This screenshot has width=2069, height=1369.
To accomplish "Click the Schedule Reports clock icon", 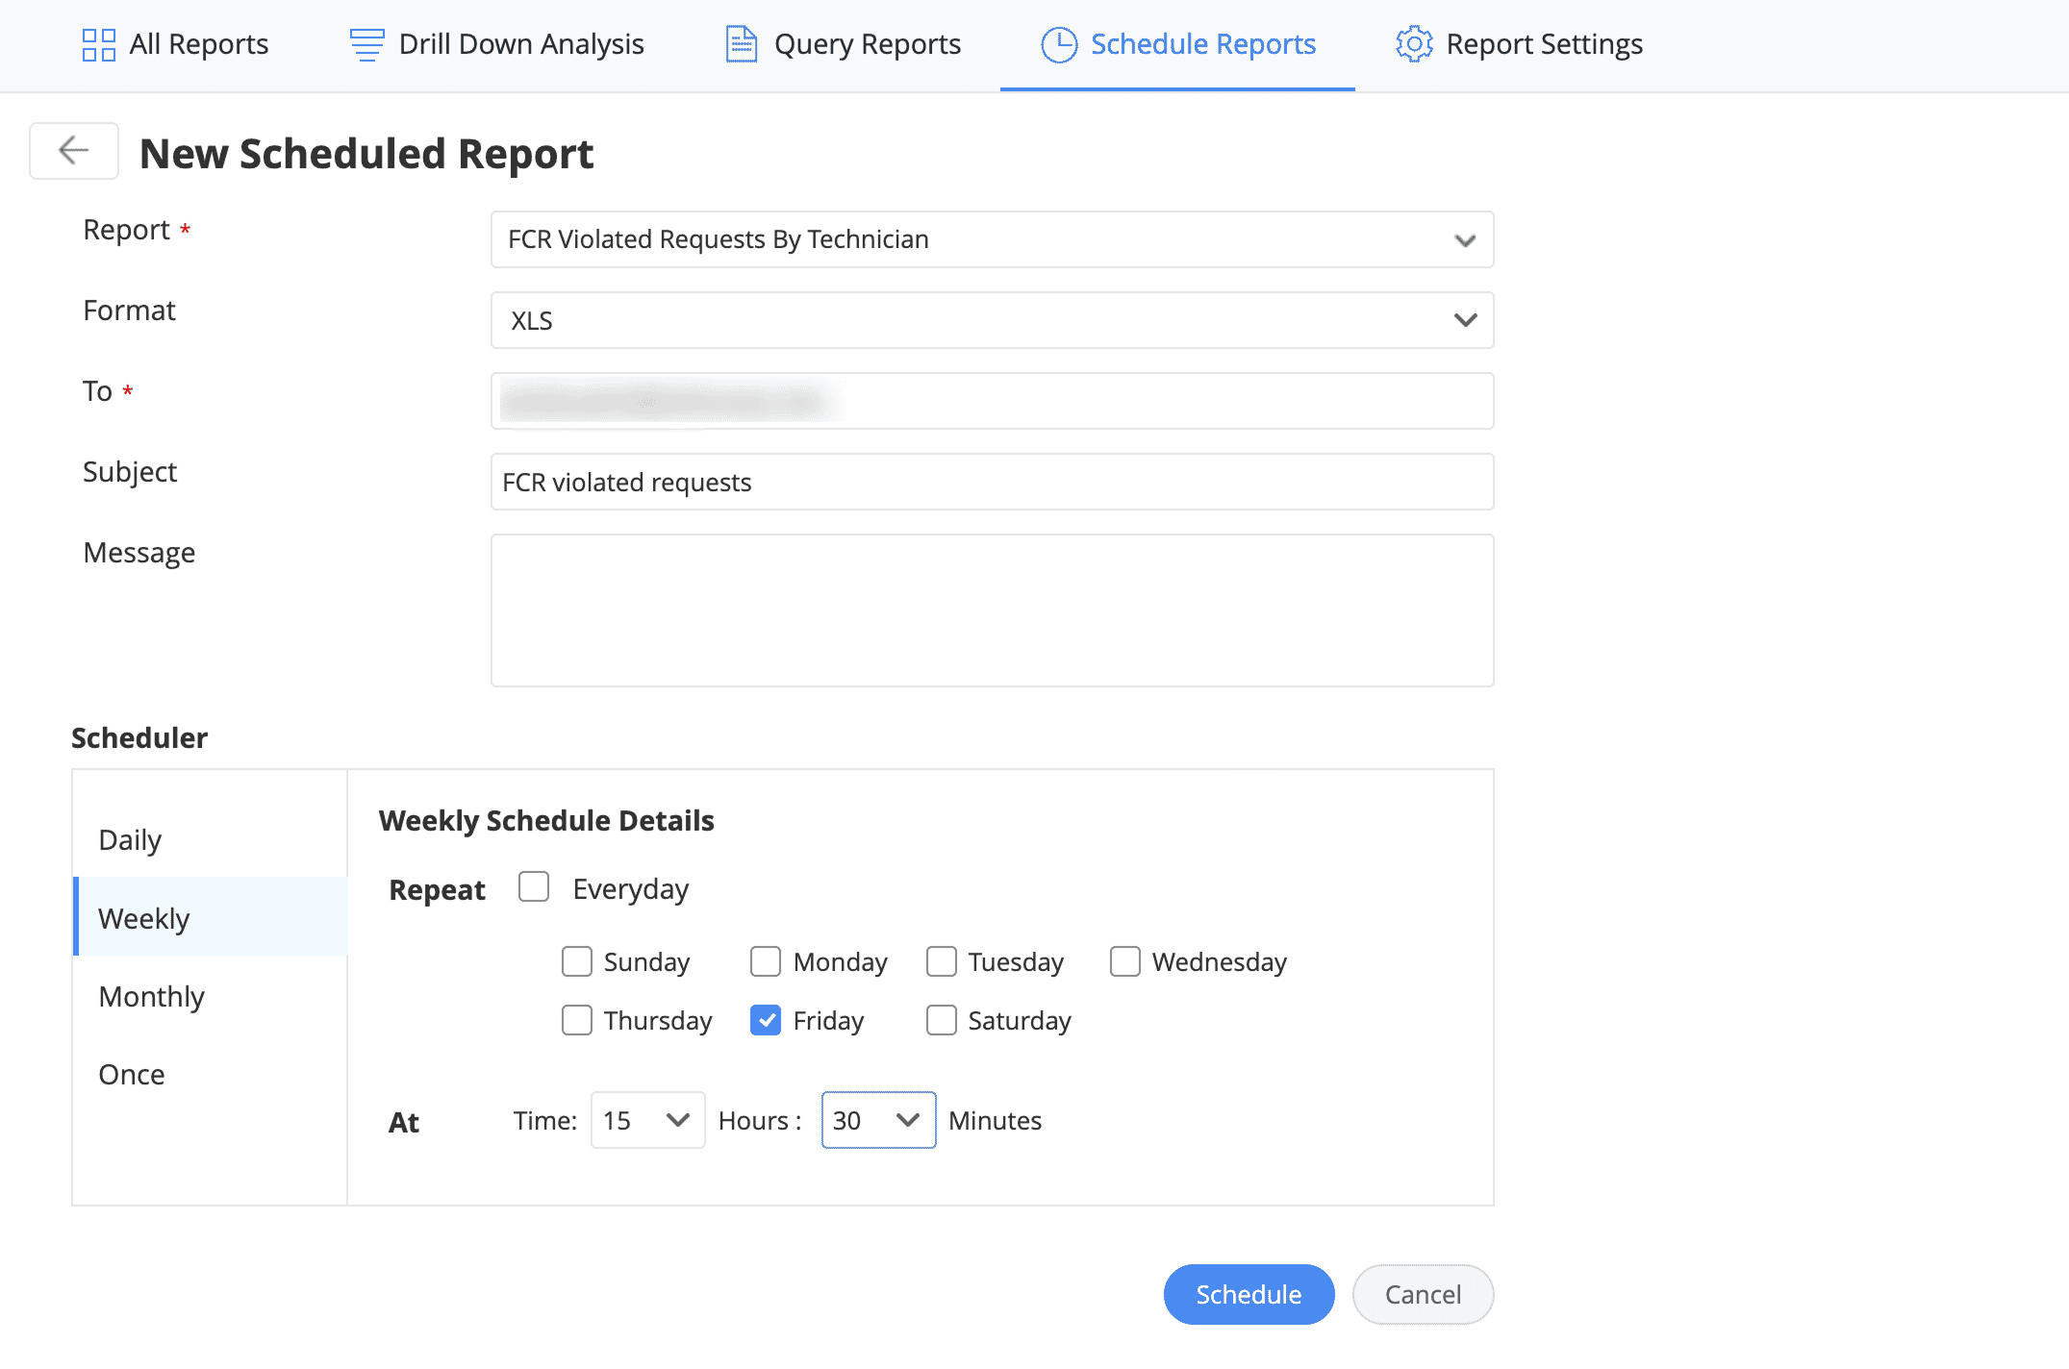I will pyautogui.click(x=1058, y=44).
